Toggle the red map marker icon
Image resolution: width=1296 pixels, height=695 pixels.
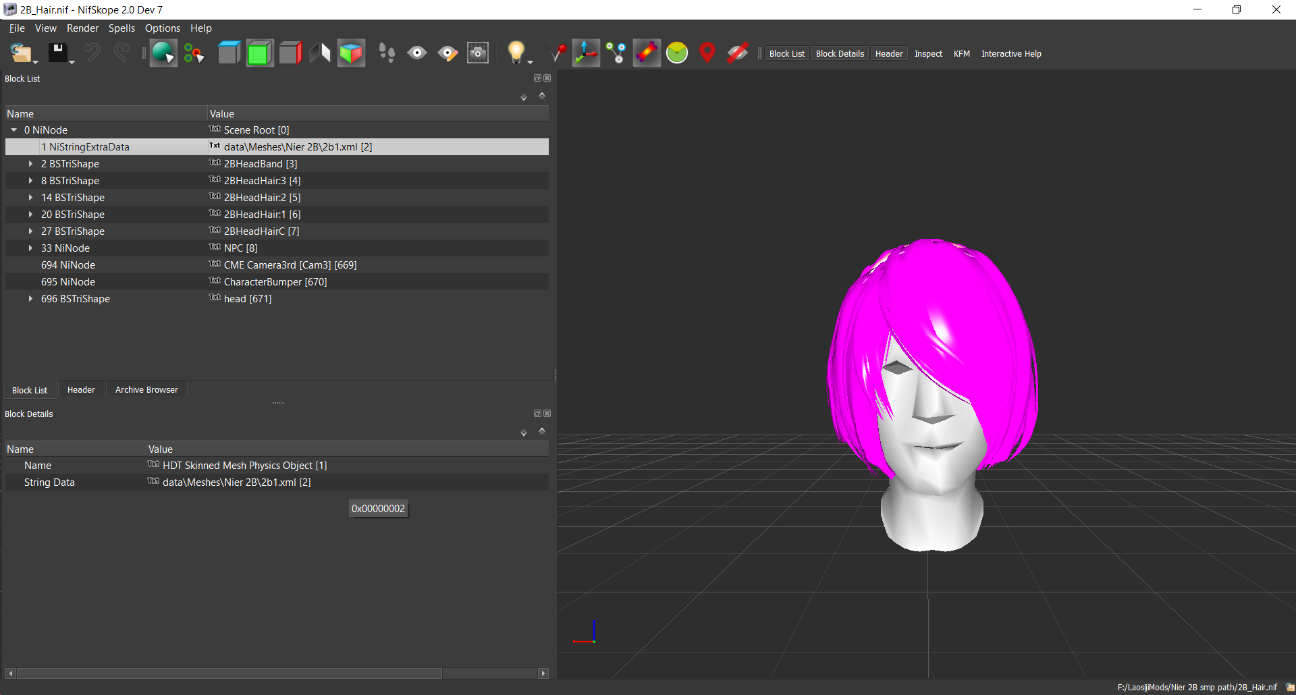pyautogui.click(x=707, y=53)
